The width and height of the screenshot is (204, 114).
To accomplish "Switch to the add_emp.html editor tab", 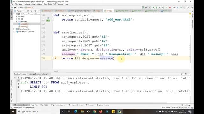I will (123, 11).
